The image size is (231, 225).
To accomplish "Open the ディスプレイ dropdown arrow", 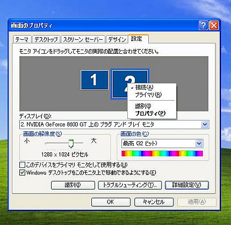I will pyautogui.click(x=205, y=124).
